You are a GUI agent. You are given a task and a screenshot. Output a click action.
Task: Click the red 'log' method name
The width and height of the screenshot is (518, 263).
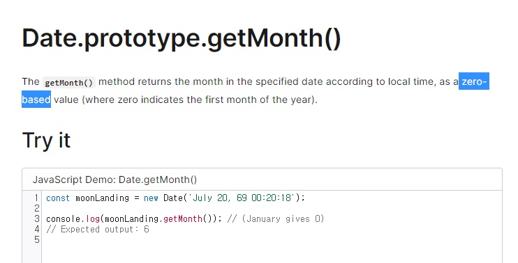[93, 219]
